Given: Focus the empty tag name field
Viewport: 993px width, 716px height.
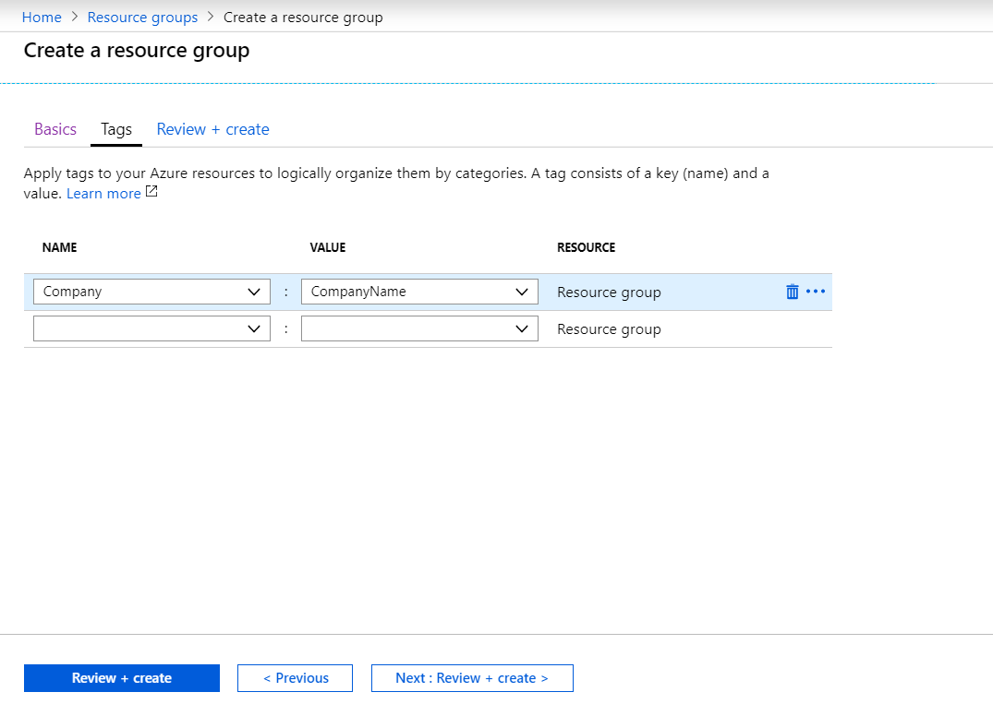Looking at the screenshot, I should [139, 328].
